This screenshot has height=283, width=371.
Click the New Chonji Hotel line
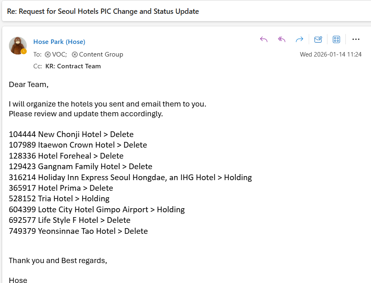point(71,135)
